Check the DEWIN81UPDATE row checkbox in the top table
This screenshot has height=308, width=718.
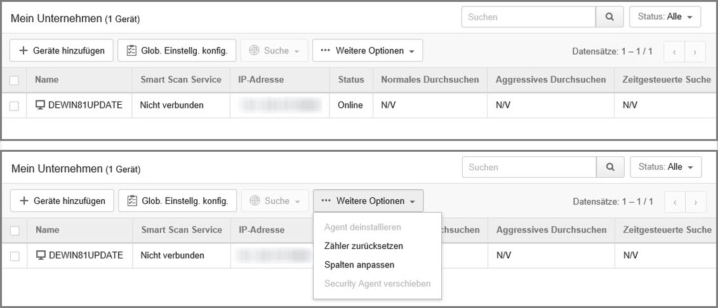pyautogui.click(x=14, y=105)
